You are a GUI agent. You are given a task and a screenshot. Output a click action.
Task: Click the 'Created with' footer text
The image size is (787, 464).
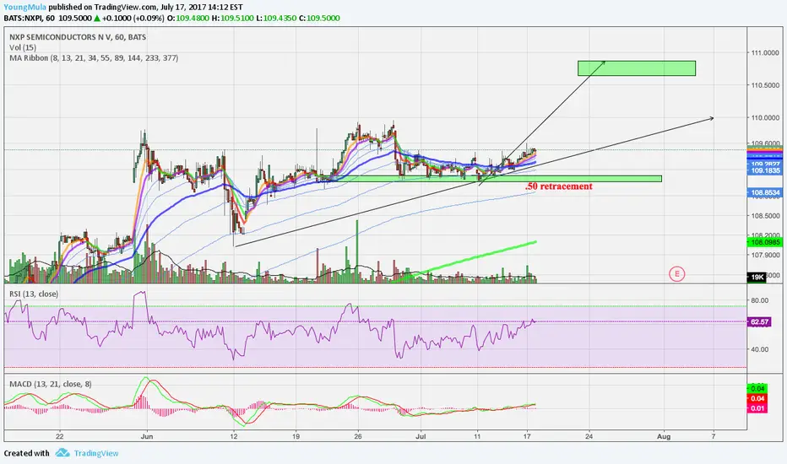tap(27, 454)
